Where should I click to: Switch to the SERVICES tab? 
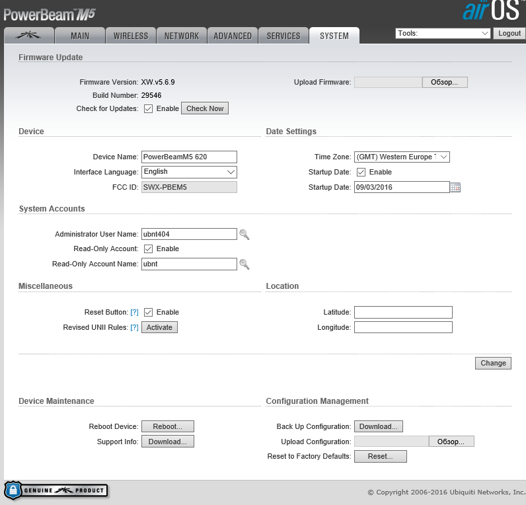[x=283, y=36]
